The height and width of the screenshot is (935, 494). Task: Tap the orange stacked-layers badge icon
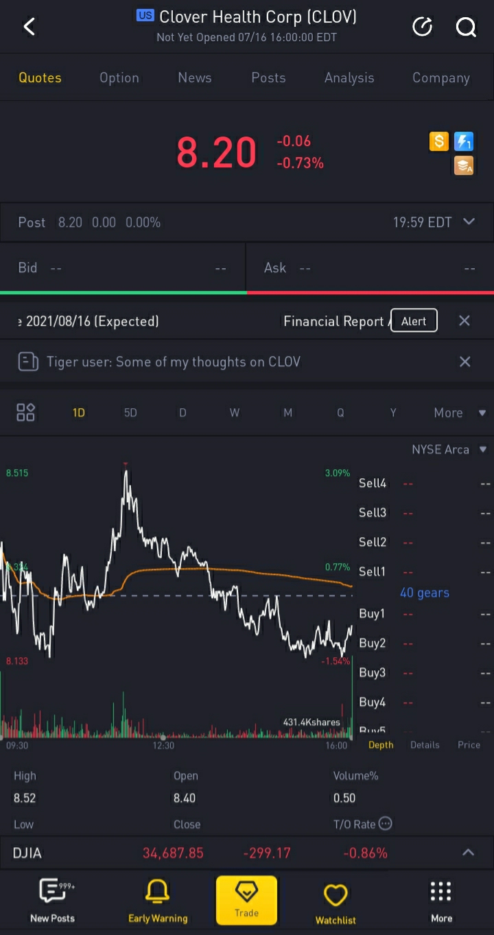pyautogui.click(x=464, y=165)
